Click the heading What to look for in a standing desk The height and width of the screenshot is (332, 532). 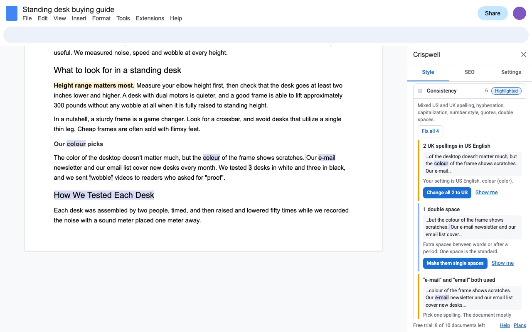118,70
